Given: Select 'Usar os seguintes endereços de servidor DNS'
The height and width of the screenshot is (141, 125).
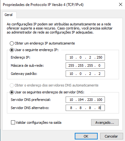Looking at the screenshot, I should [12, 92].
